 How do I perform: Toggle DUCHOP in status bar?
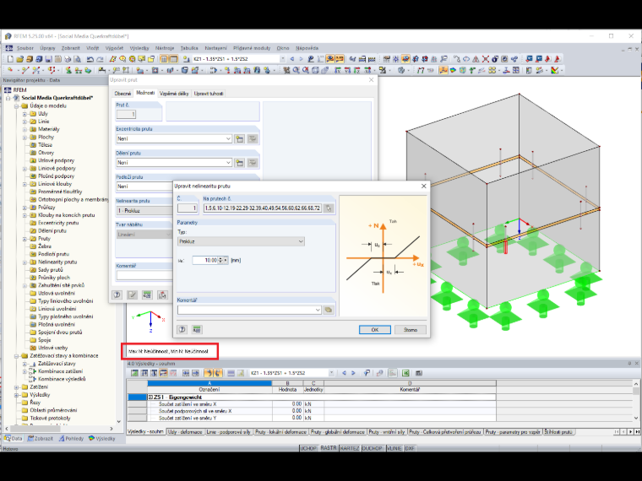373,448
